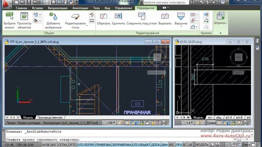The height and width of the screenshot is (147, 262).
Task: Click the МОДЕЛЬ button in the status bar
Action: 202,145
